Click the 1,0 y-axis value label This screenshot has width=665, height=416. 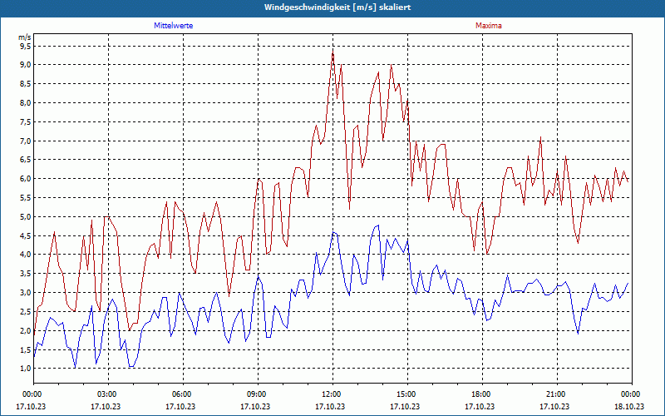pyautogui.click(x=26, y=368)
